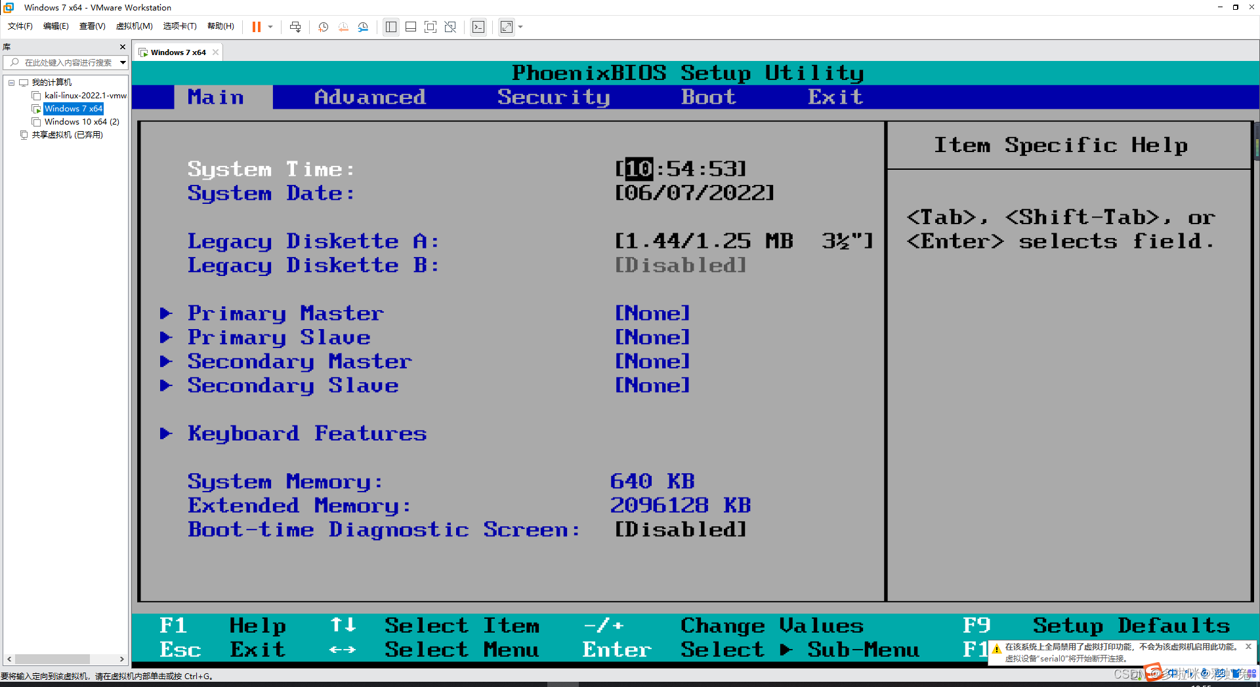Click the highlighted hour field in System Time
This screenshot has height=687, width=1260.
point(639,169)
